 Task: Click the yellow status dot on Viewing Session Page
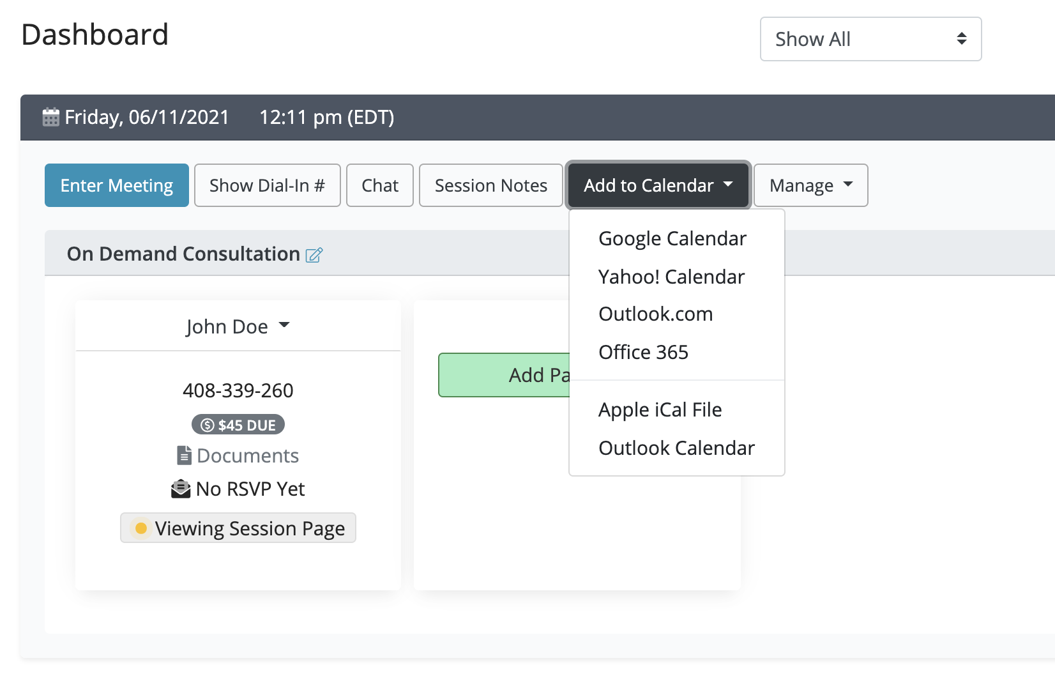141,528
